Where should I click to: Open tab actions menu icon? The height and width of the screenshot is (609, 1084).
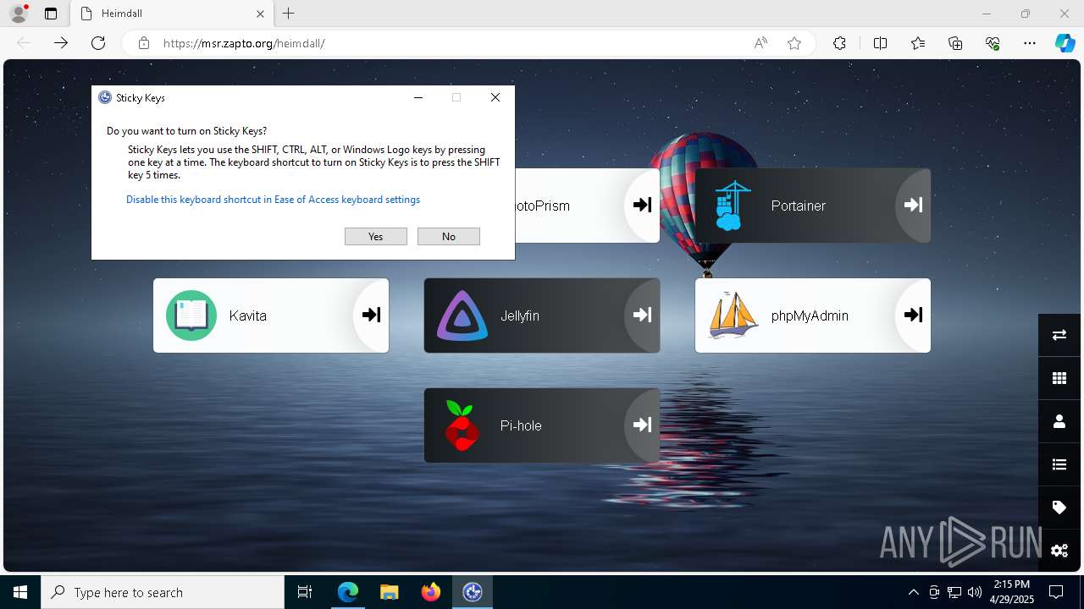[x=51, y=14]
